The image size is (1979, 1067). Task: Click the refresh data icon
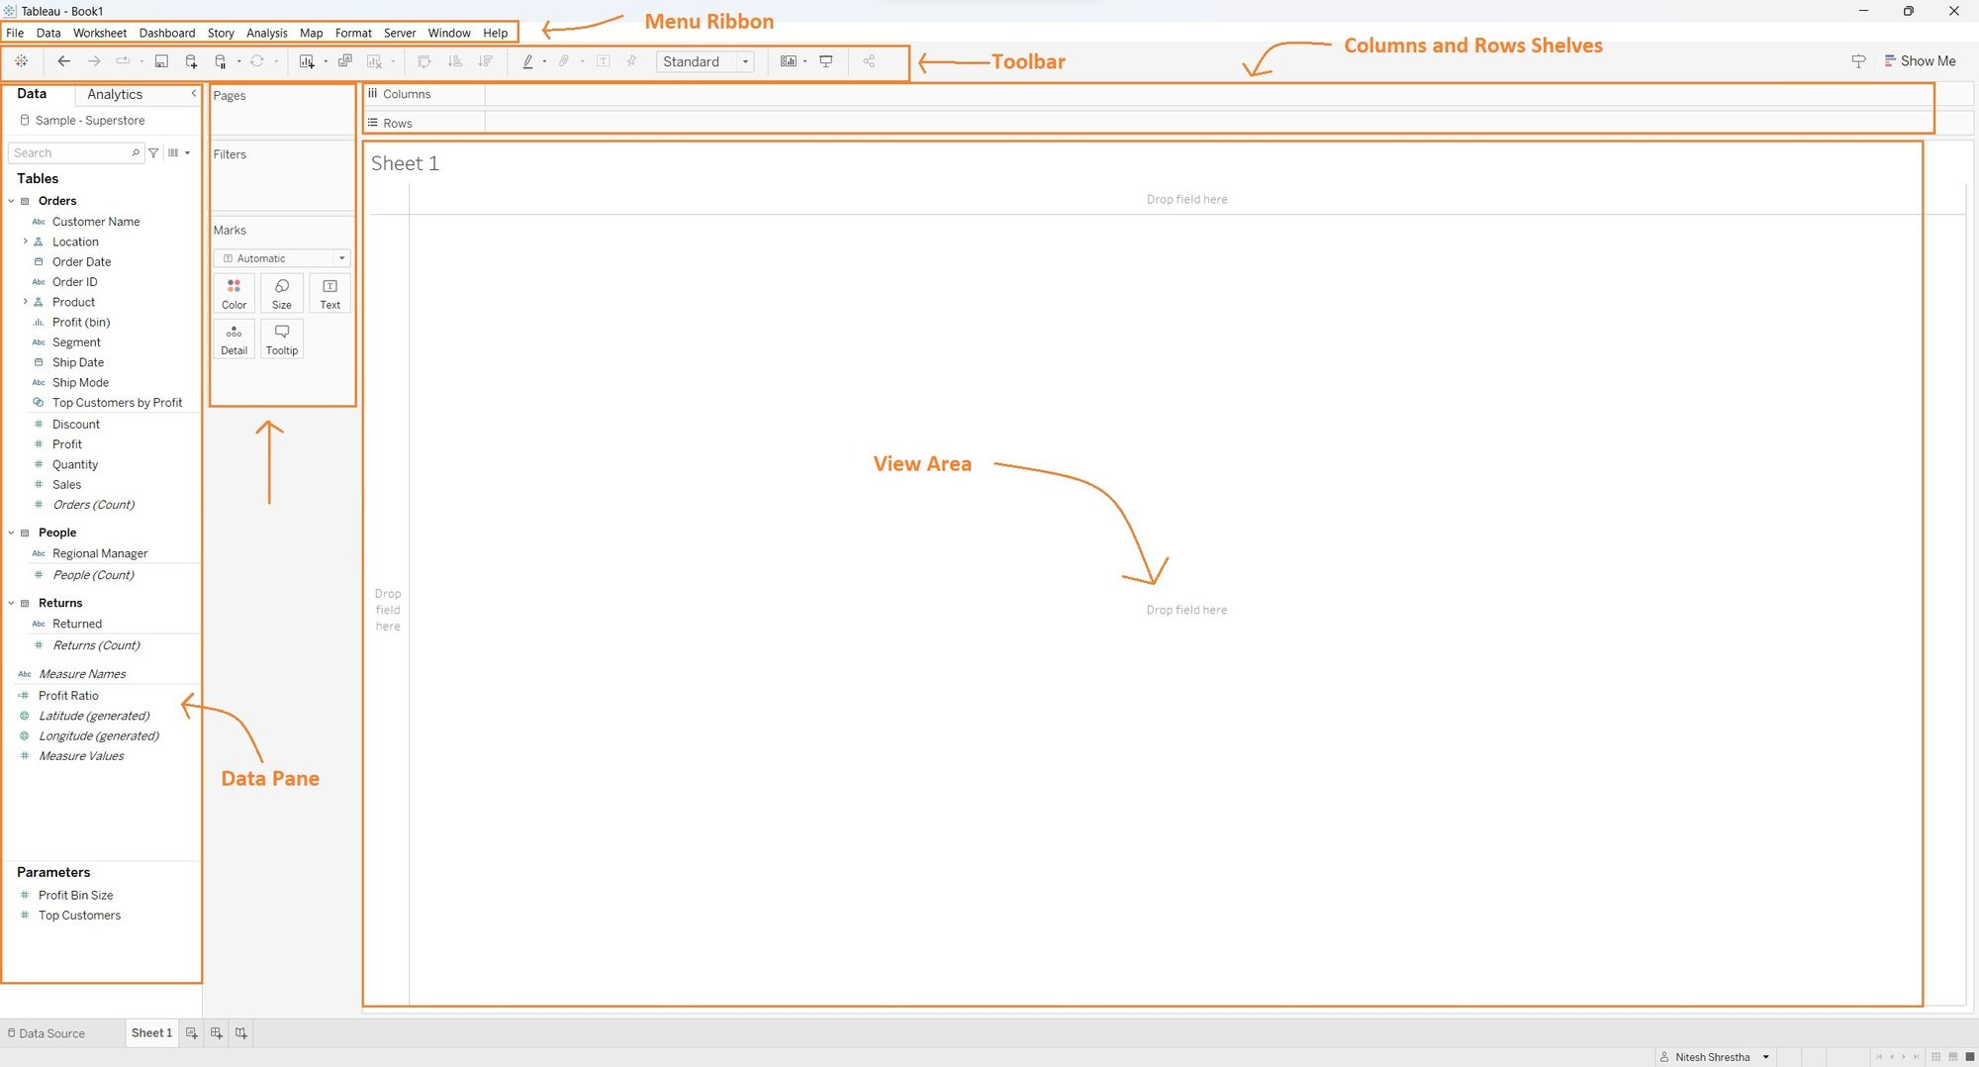click(x=257, y=61)
